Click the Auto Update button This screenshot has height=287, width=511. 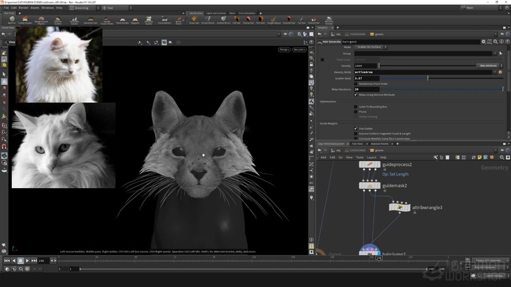493,275
